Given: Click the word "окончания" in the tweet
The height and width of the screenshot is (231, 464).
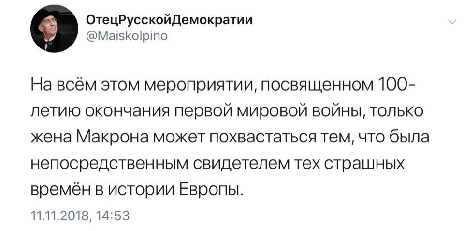Looking at the screenshot, I should pyautogui.click(x=119, y=112).
